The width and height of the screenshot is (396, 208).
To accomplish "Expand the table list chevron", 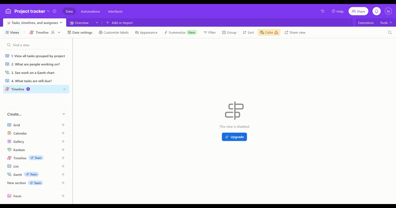I will click(97, 23).
